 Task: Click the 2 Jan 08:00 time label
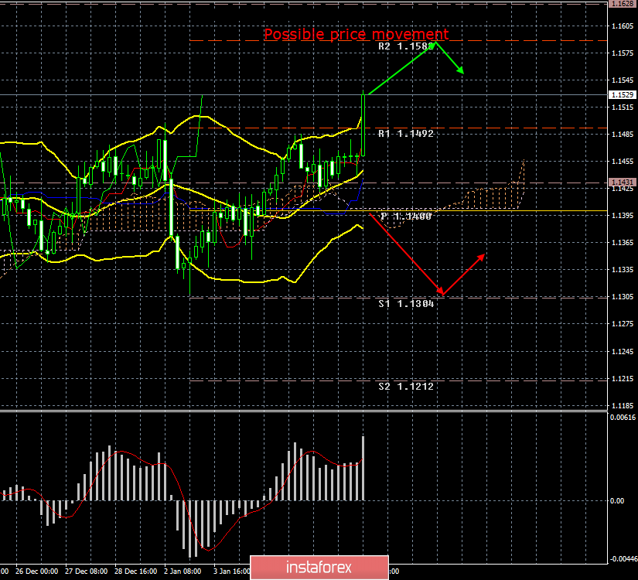183,571
